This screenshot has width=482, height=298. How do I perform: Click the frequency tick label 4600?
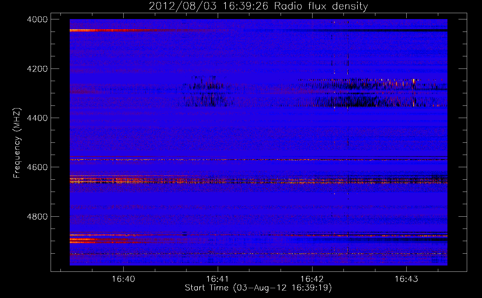click(x=37, y=167)
